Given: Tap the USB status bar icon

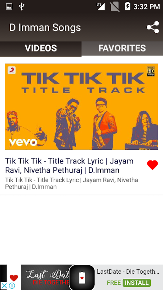Looking at the screenshot, I should point(22,7).
